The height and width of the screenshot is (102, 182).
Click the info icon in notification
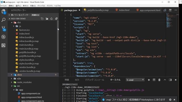[103, 99]
